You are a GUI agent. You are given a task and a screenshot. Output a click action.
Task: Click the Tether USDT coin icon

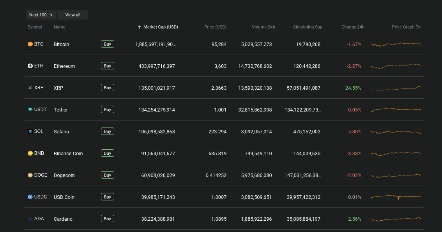(30, 110)
